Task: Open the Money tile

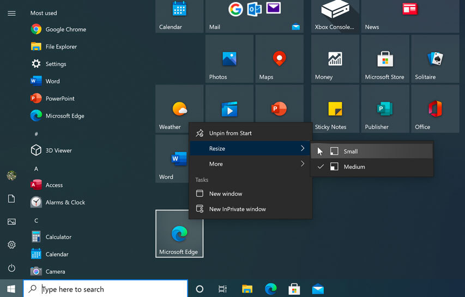Action: [335, 59]
